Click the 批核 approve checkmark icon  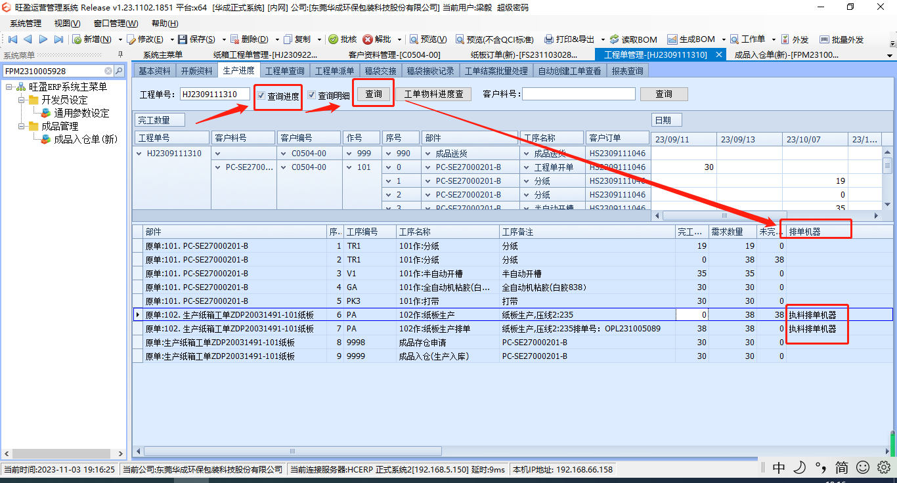(x=334, y=39)
